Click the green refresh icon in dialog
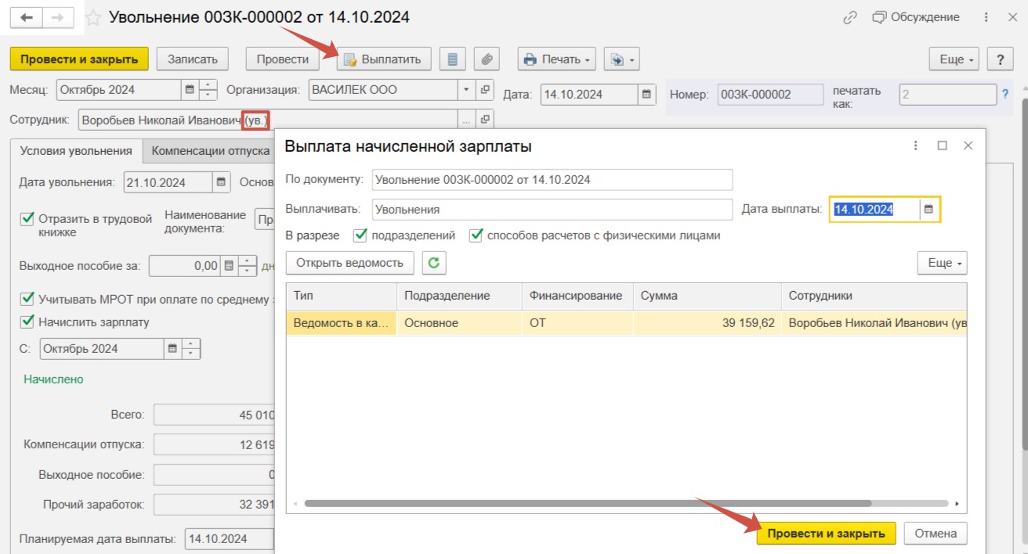Viewport: 1028px width, 554px height. (434, 263)
